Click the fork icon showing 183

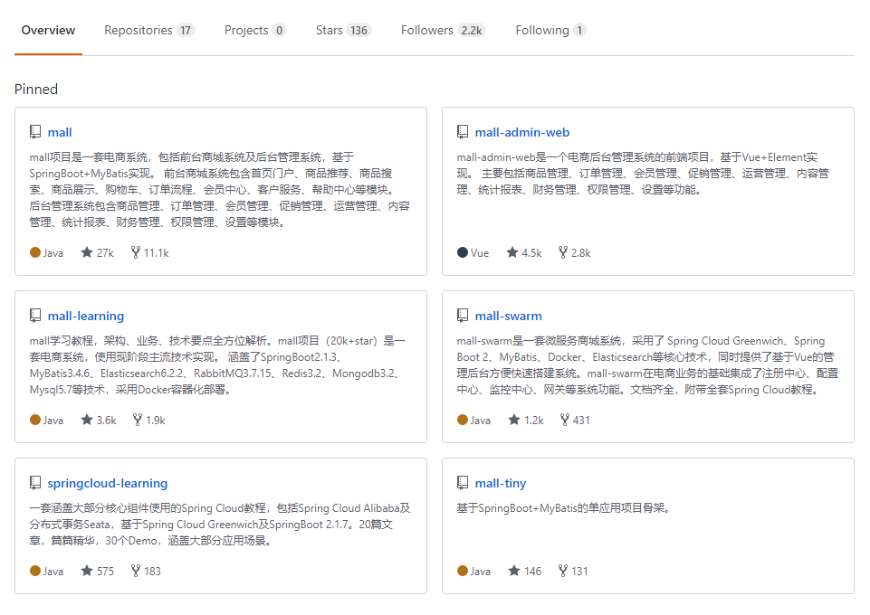point(136,571)
